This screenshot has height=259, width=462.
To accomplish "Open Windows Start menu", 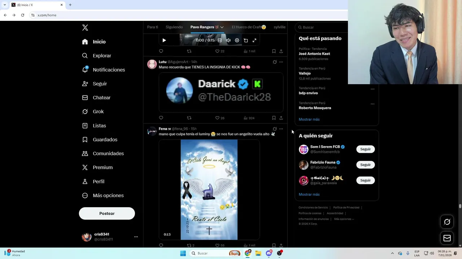I will coord(183,253).
